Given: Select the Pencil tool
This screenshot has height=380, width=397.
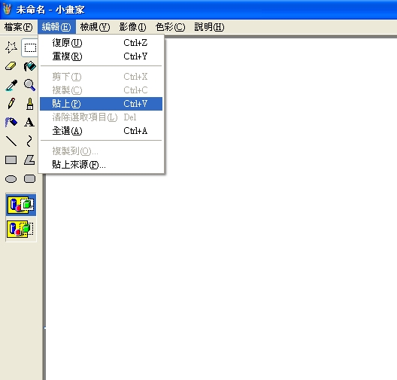Looking at the screenshot, I should (x=11, y=104).
